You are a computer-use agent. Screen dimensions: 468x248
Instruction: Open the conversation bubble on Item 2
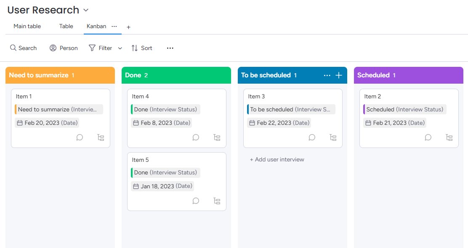[x=428, y=137]
